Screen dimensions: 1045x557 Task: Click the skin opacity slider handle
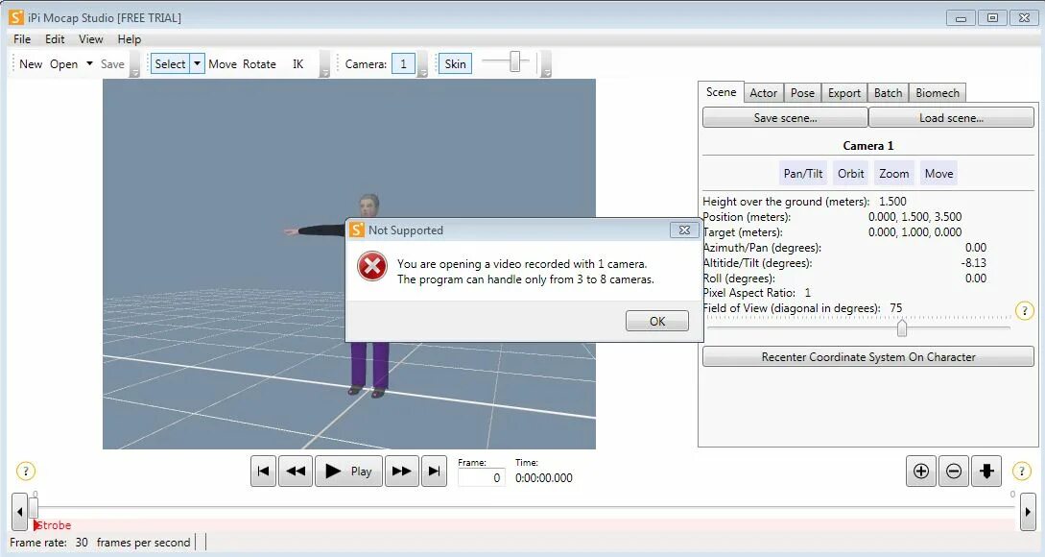pyautogui.click(x=514, y=62)
